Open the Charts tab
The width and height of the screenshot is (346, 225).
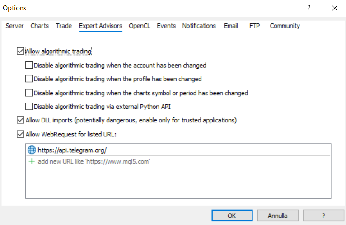coord(40,26)
